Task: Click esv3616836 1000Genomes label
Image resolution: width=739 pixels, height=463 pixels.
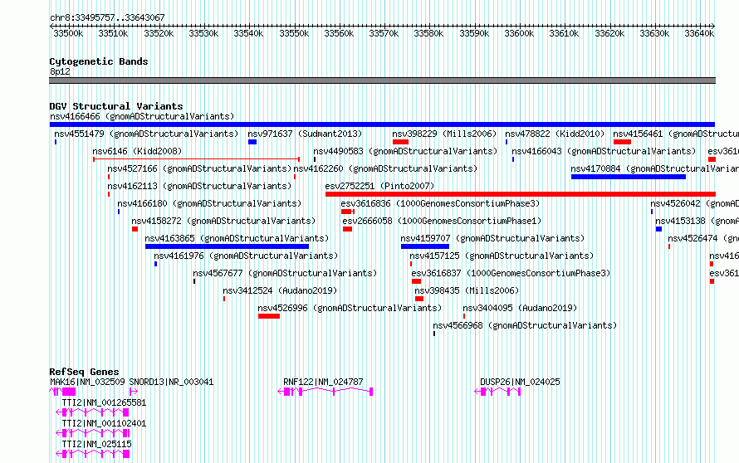Action: [440, 203]
